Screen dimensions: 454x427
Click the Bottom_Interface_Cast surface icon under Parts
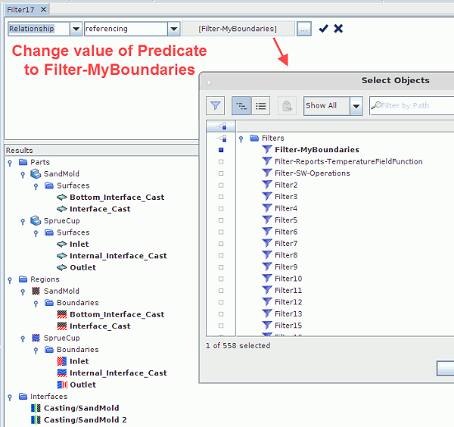[x=62, y=198]
